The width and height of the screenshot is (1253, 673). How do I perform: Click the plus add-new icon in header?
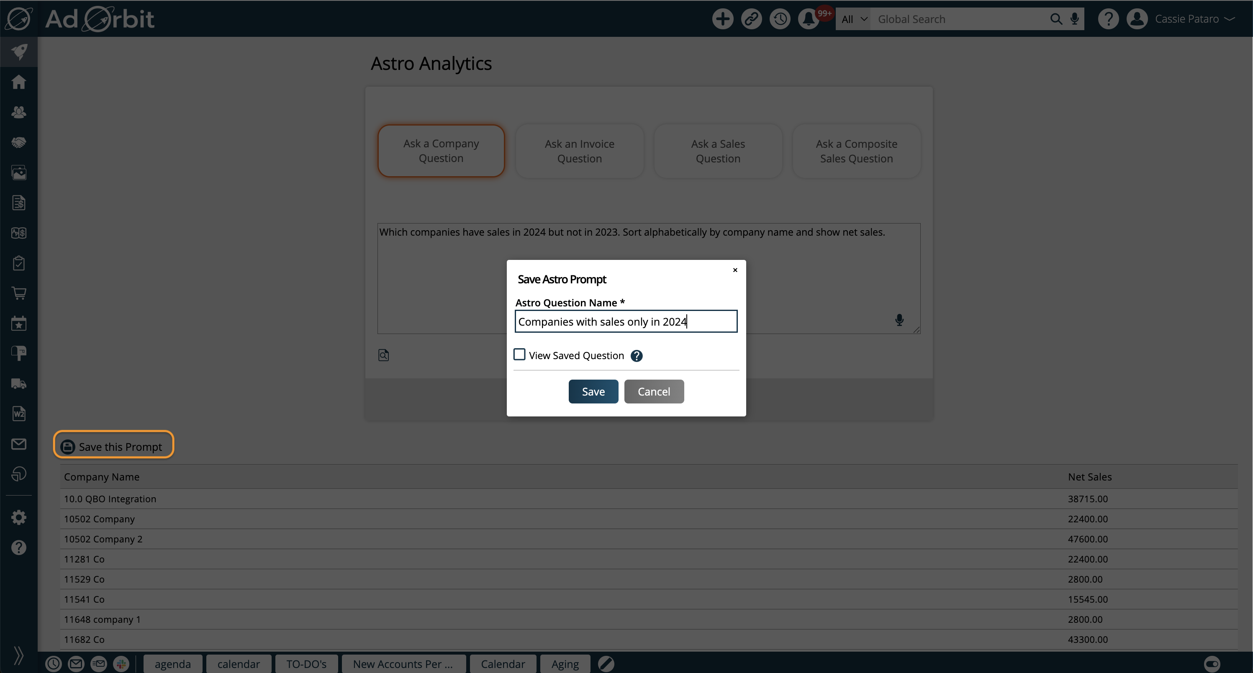pos(722,19)
